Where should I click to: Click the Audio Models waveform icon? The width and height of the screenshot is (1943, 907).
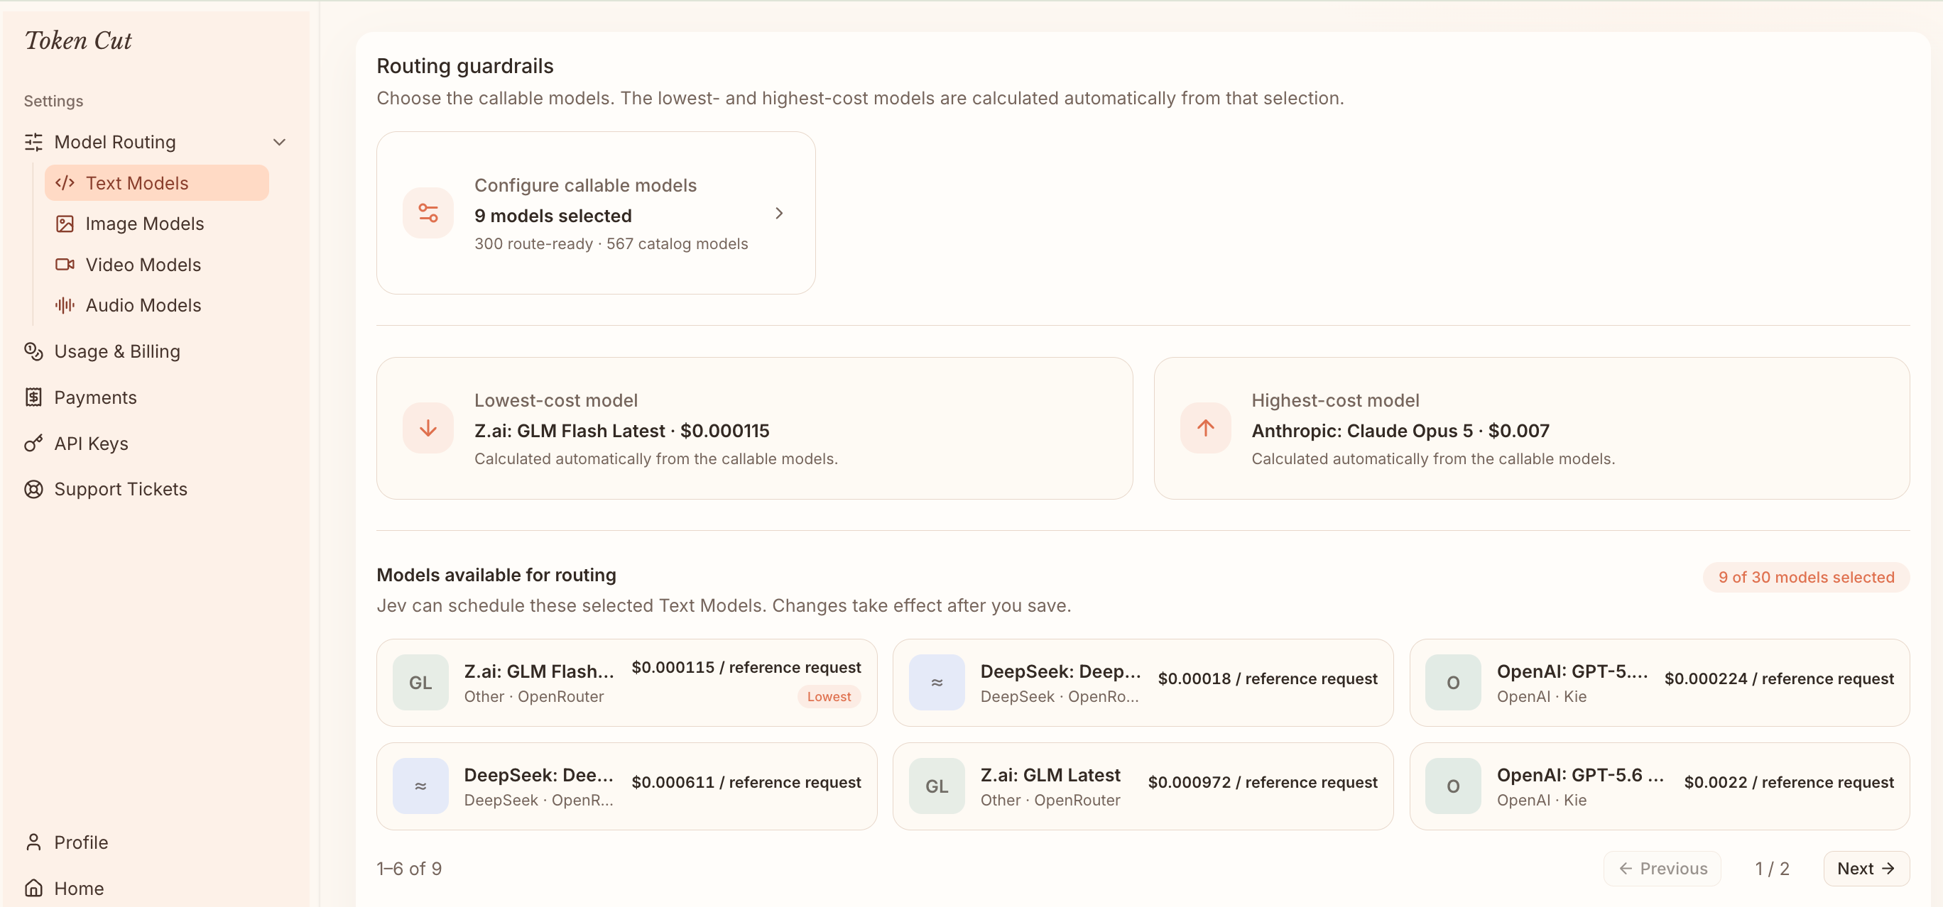pos(65,304)
